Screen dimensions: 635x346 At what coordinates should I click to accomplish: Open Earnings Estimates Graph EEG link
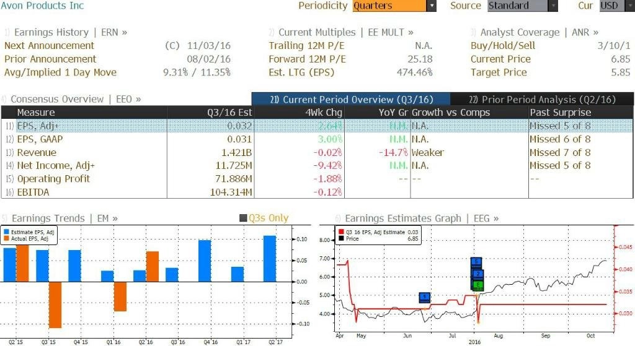(x=422, y=218)
